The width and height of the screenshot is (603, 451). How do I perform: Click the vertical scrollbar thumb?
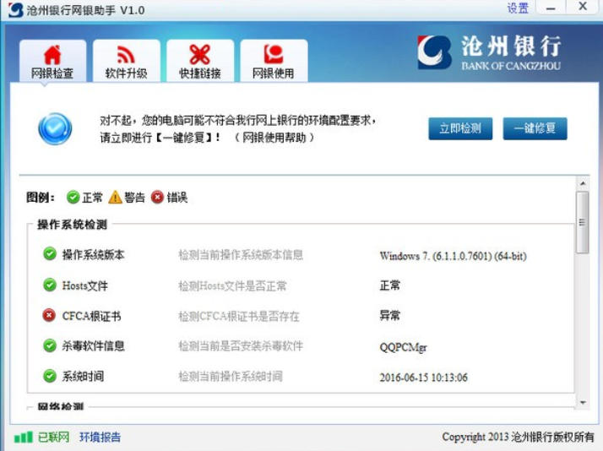click(x=583, y=222)
